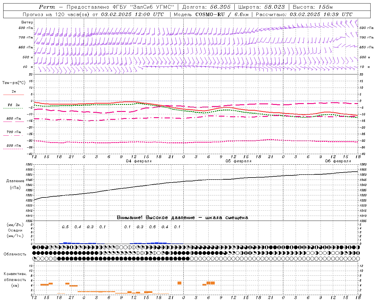Click the "06 февраля" date label
Image resolution: width=375 pixels, height=300 pixels.
(x=338, y=161)
